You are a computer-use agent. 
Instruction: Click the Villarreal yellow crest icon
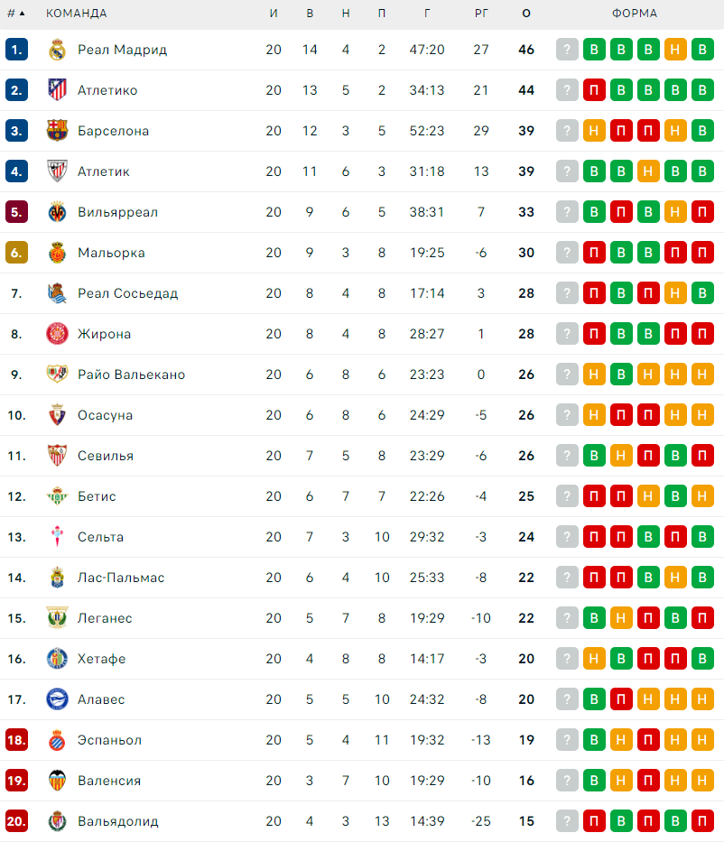click(x=57, y=212)
